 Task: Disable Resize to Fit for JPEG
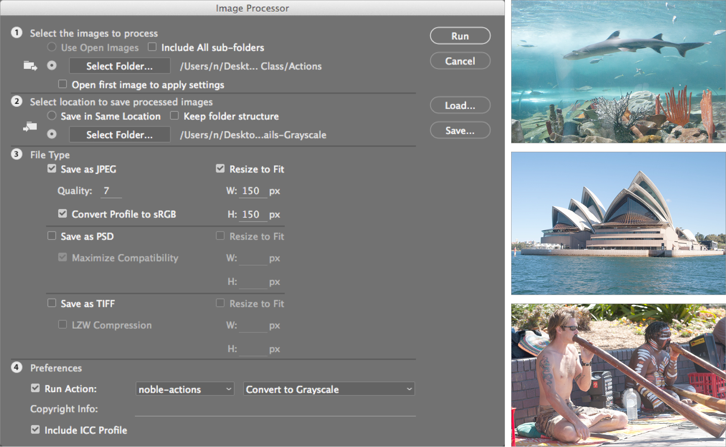point(220,168)
